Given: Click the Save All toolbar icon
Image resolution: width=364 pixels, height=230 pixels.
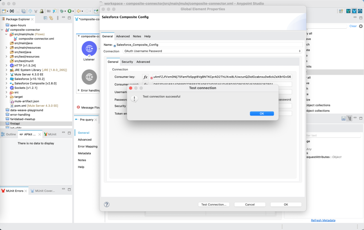Looking at the screenshot, I should (x=24, y=11).
